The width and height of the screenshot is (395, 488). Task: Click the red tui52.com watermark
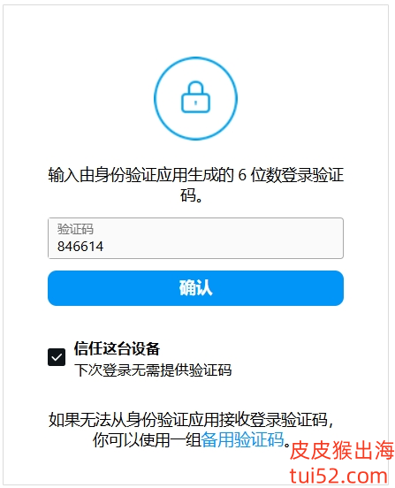click(338, 476)
